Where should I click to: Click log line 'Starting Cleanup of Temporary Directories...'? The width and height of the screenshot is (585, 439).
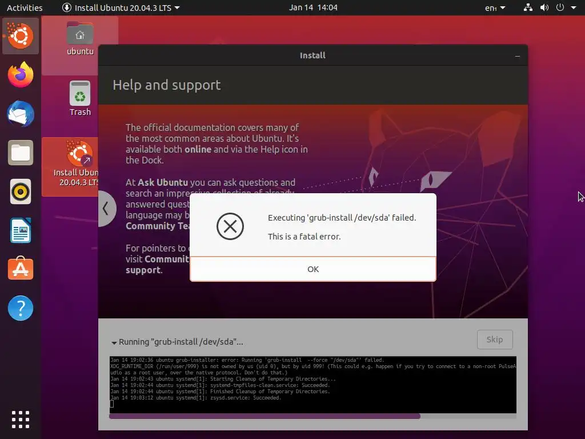(x=273, y=379)
